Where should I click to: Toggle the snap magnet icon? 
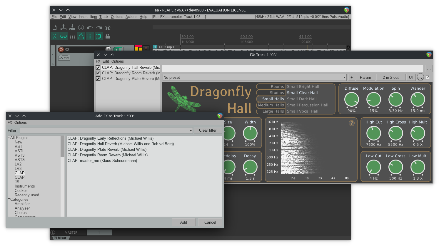[x=99, y=36]
